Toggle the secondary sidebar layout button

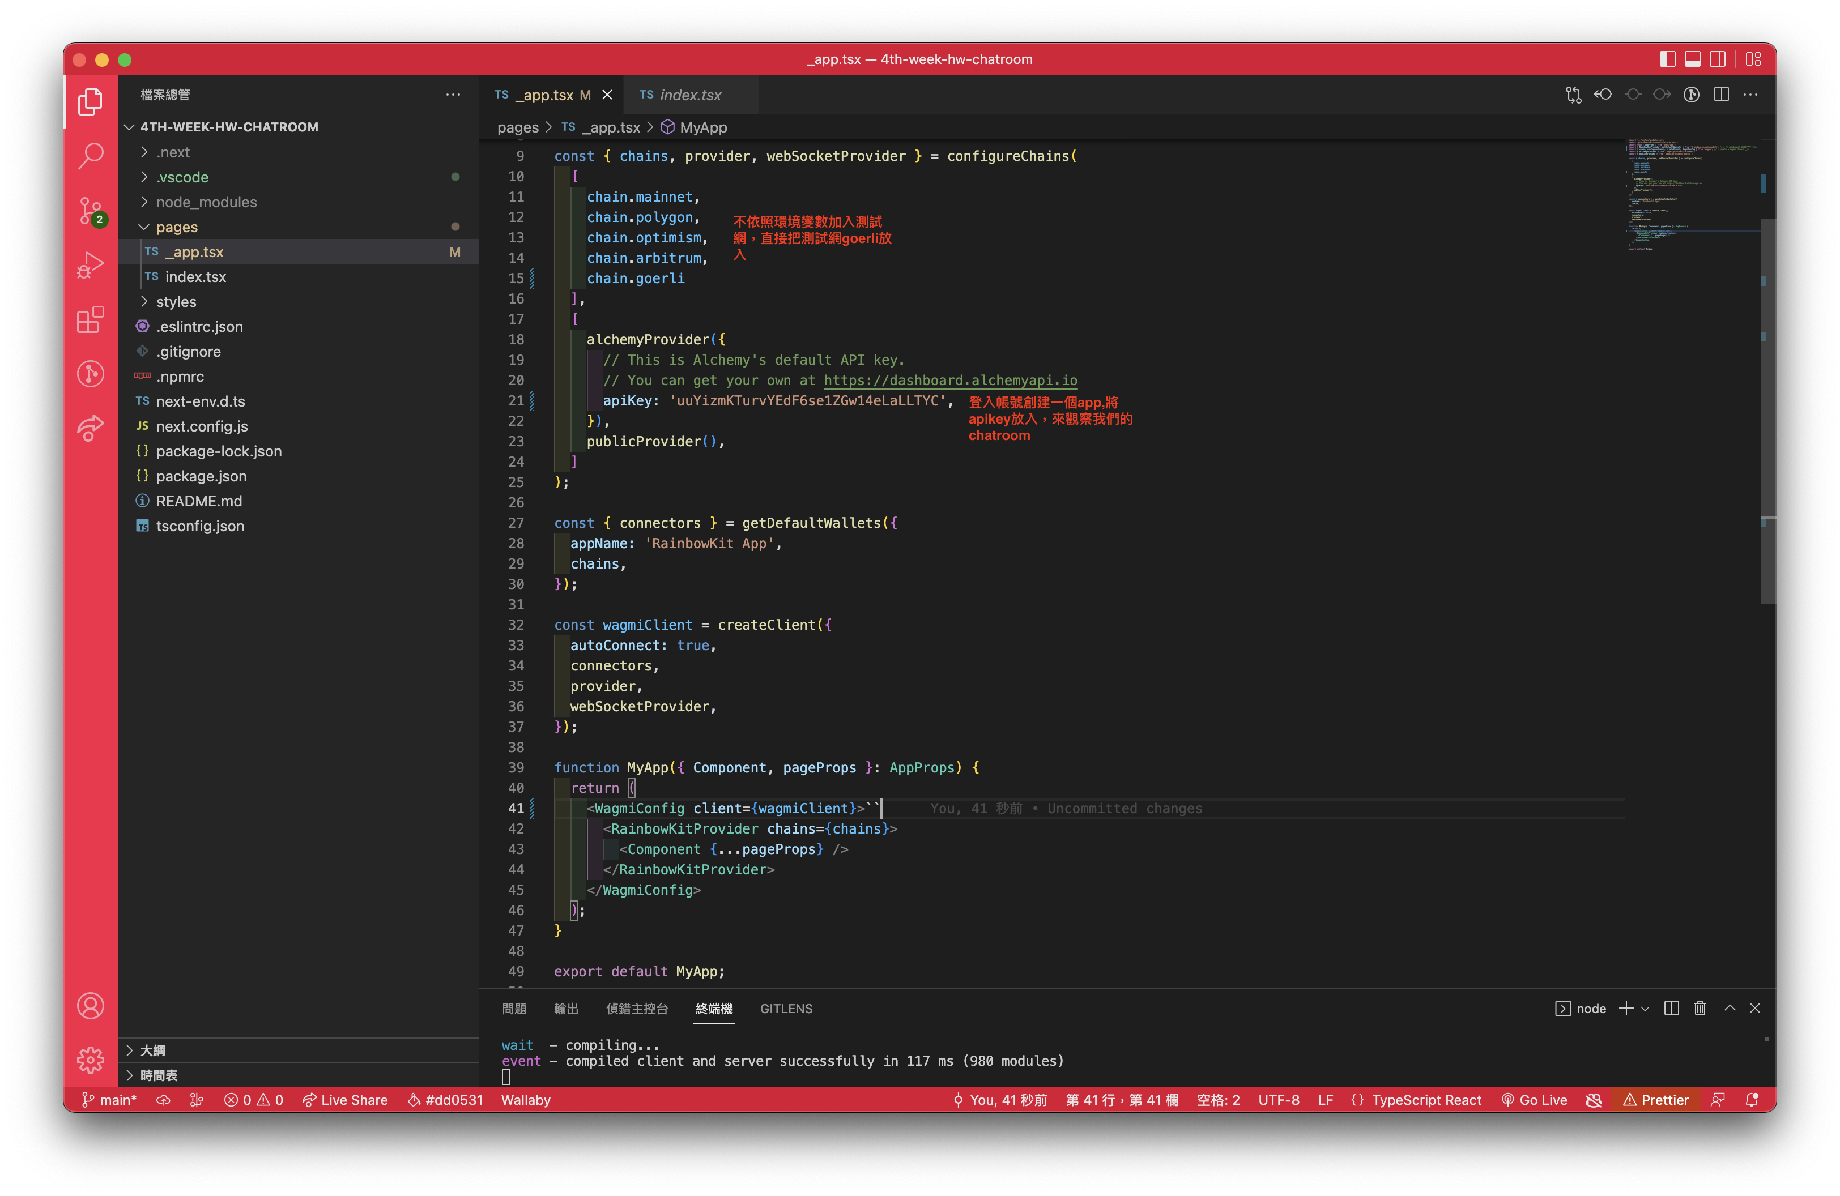click(x=1717, y=59)
